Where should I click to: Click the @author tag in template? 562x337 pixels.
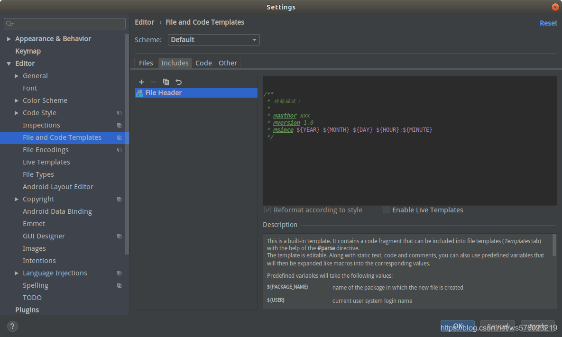[x=285, y=116]
